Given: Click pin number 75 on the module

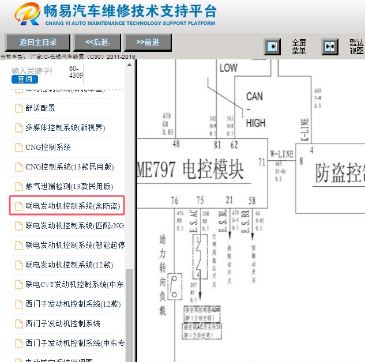Looking at the screenshot, I should pyautogui.click(x=200, y=200).
